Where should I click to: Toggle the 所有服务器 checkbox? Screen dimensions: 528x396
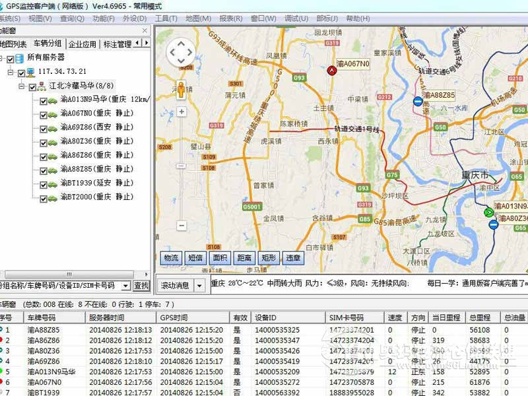tap(11, 59)
